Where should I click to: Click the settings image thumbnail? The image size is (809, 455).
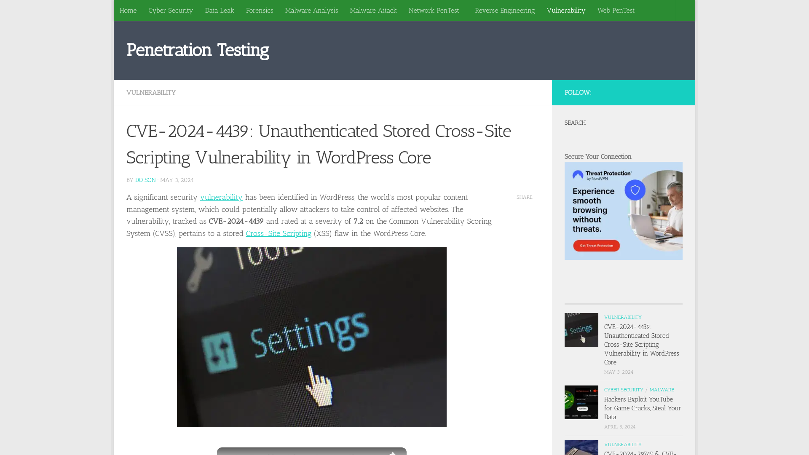[x=581, y=329]
